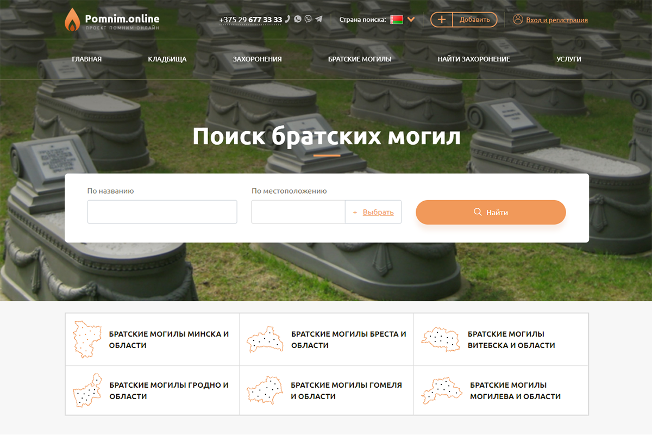Open the Telegram contact icon
The image size is (652, 435).
click(319, 19)
